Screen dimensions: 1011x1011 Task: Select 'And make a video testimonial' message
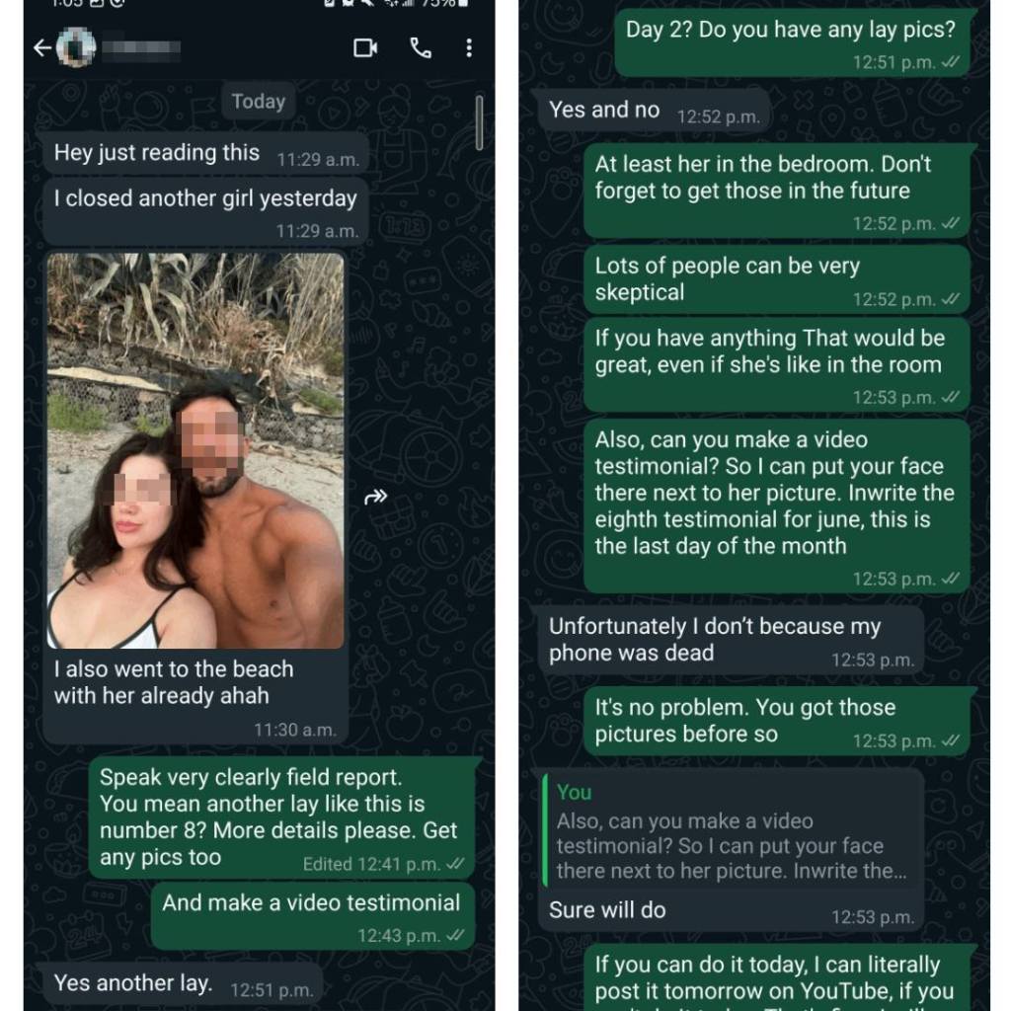point(313,915)
